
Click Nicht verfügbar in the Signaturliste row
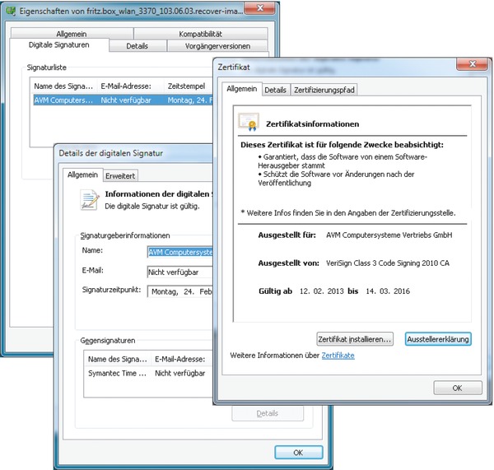126,100
